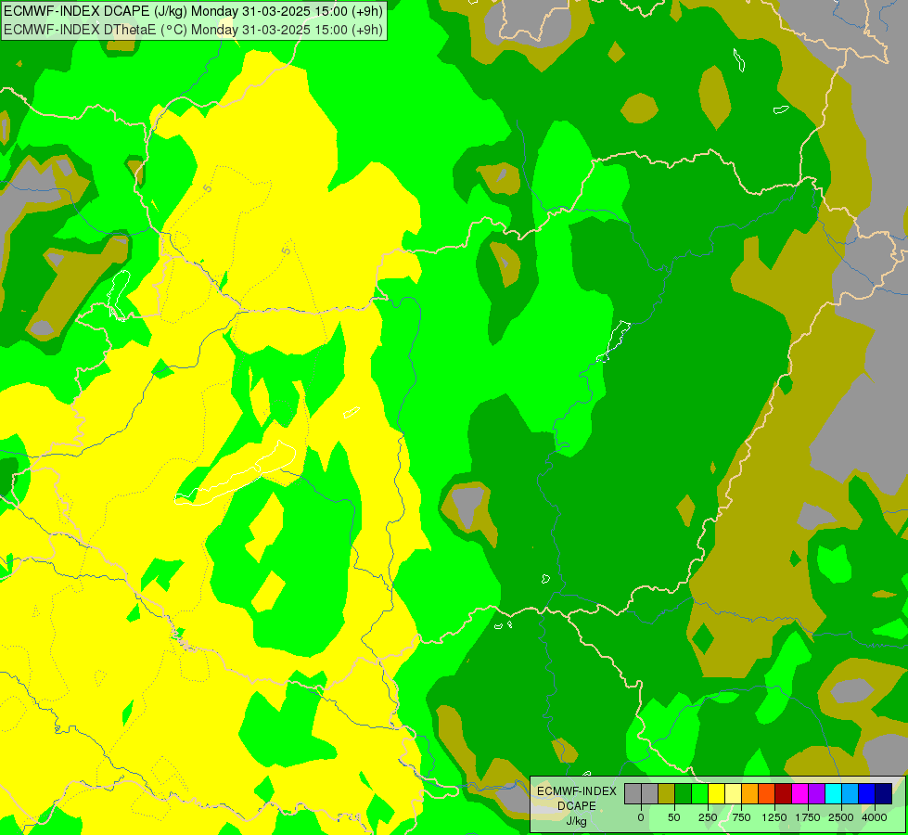Click the dark red legend swatch after 1250

(784, 794)
